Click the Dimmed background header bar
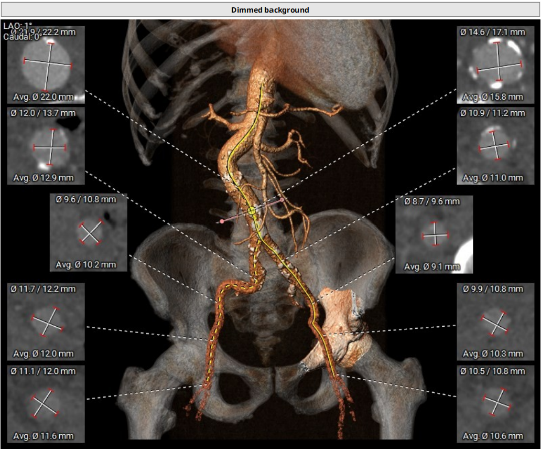Image resolution: width=541 pixels, height=450 pixels. (x=270, y=10)
